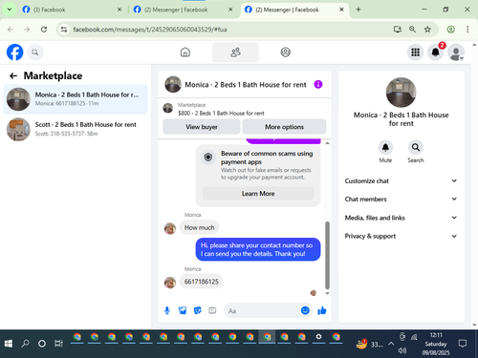Open Windows taskbar search icon
The width and height of the screenshot is (478, 358).
(x=25, y=344)
